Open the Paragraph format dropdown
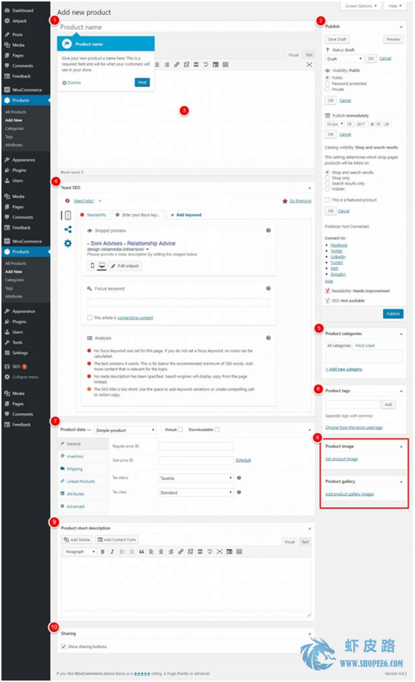The width and height of the screenshot is (415, 682). pos(80,551)
